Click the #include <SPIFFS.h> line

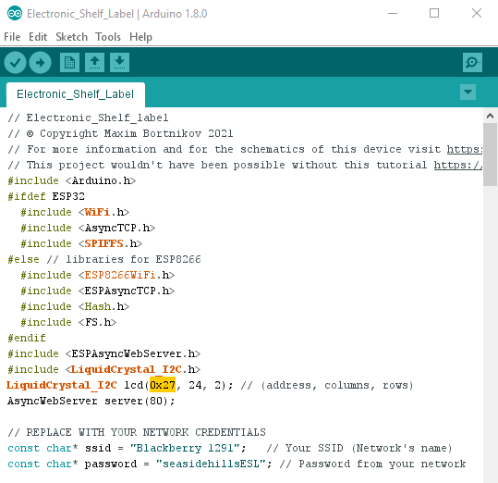click(x=81, y=243)
